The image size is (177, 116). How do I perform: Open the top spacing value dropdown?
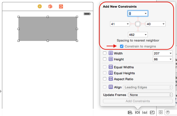click(146, 14)
